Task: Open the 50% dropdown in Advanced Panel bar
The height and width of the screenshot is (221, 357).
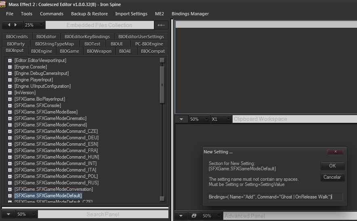Action: pyautogui.click(x=212, y=216)
